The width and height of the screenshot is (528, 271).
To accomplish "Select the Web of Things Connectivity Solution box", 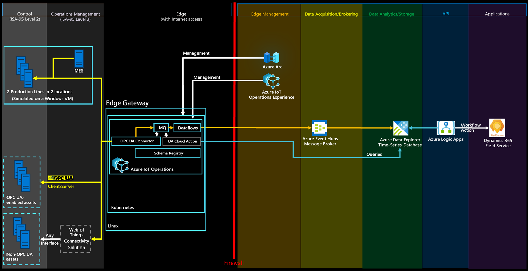I will coord(76,239).
